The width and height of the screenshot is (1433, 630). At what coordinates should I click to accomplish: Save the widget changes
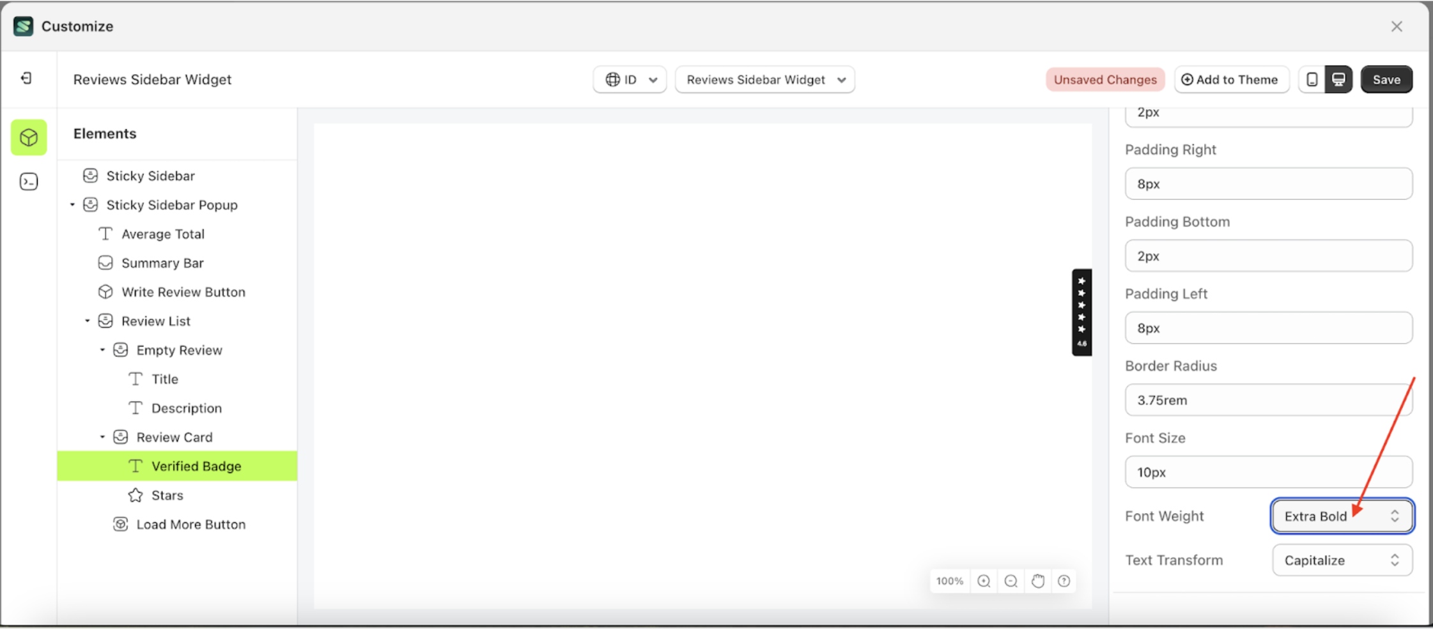(x=1386, y=79)
